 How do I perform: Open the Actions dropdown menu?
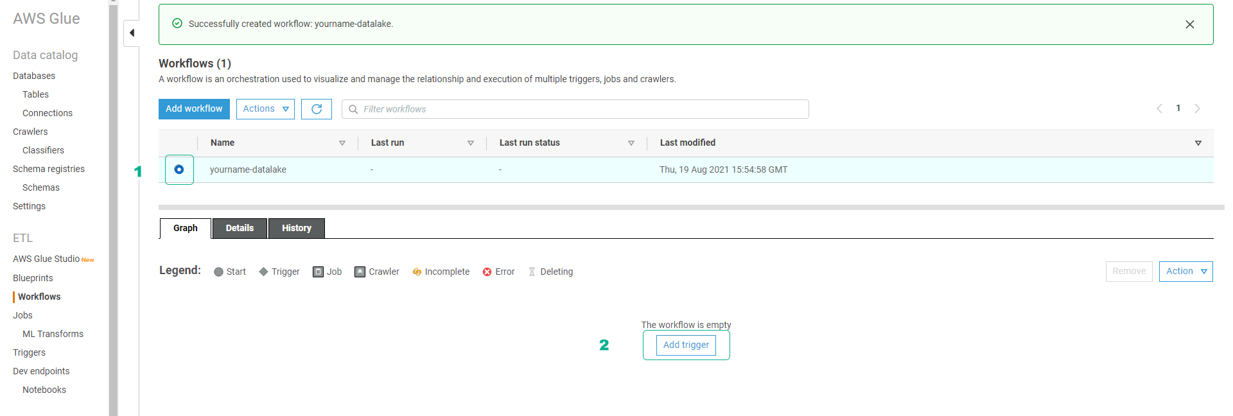click(265, 109)
